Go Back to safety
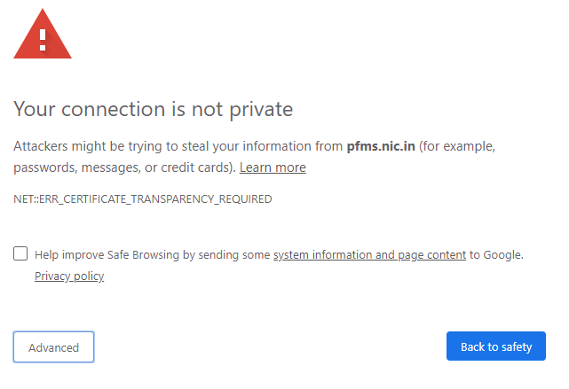 point(496,346)
